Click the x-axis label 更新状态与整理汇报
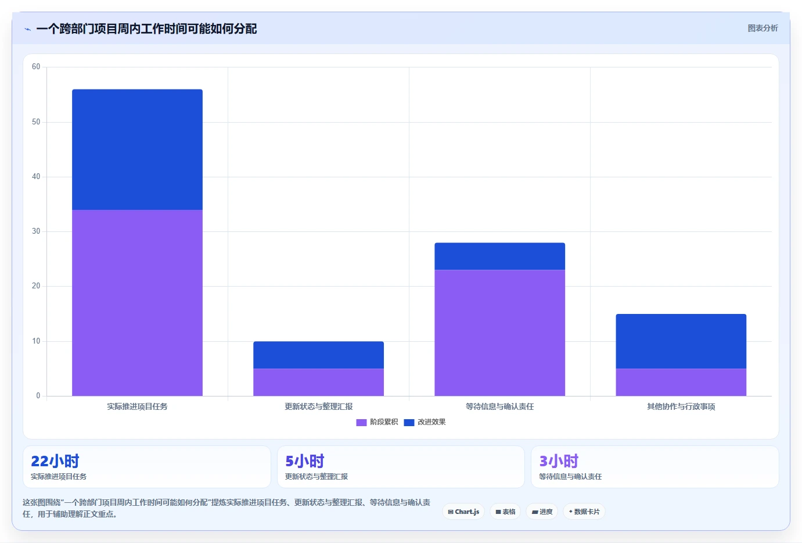Image resolution: width=802 pixels, height=543 pixels. click(318, 406)
